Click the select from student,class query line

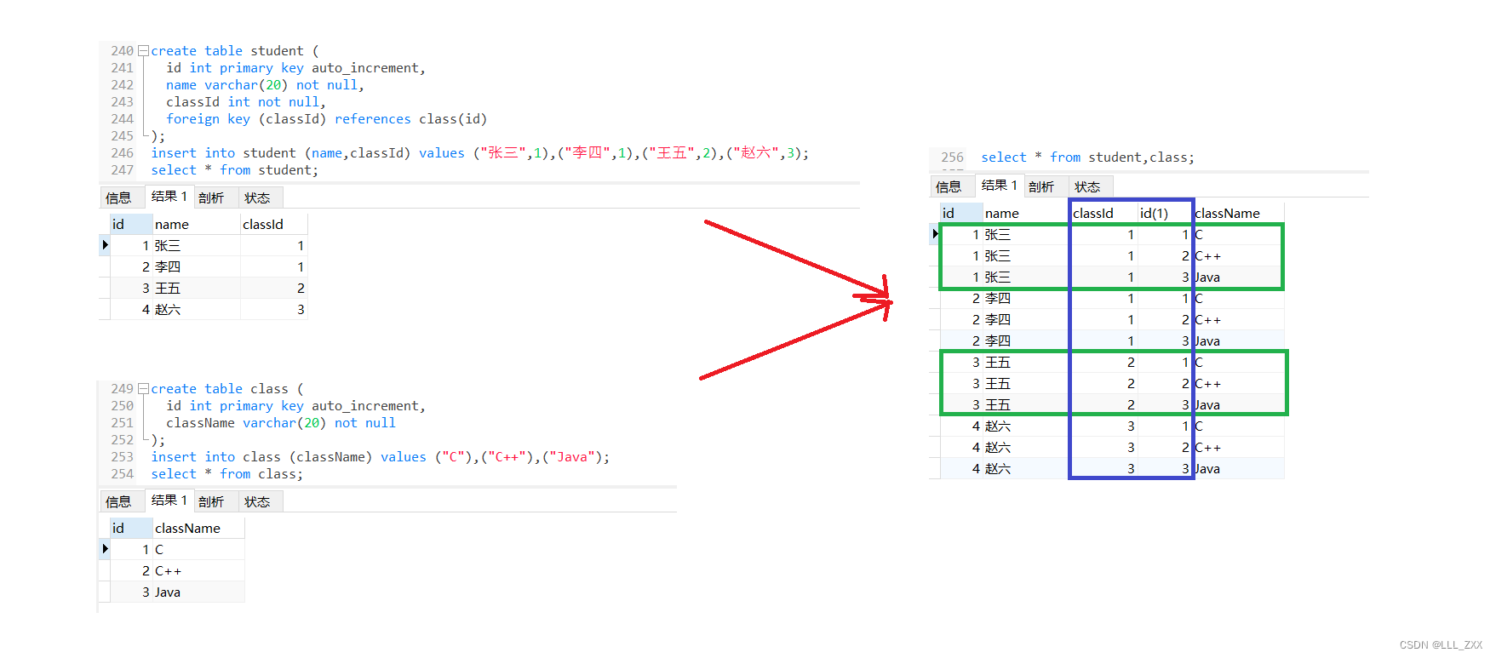click(1087, 157)
